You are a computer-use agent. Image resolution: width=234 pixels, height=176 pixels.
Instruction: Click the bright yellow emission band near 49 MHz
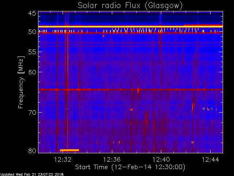click(131, 26)
